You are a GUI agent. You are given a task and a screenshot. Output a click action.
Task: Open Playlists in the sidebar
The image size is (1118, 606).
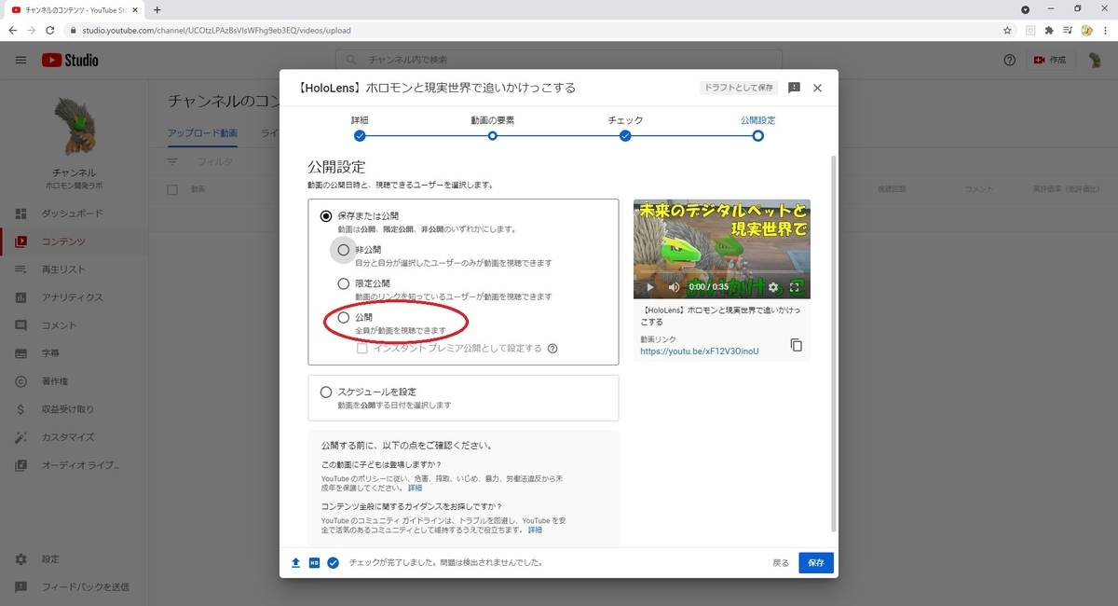tap(70, 269)
